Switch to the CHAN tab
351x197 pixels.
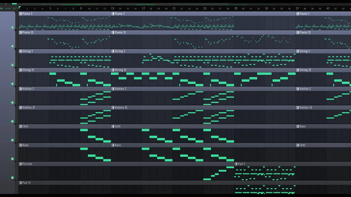point(8,8)
